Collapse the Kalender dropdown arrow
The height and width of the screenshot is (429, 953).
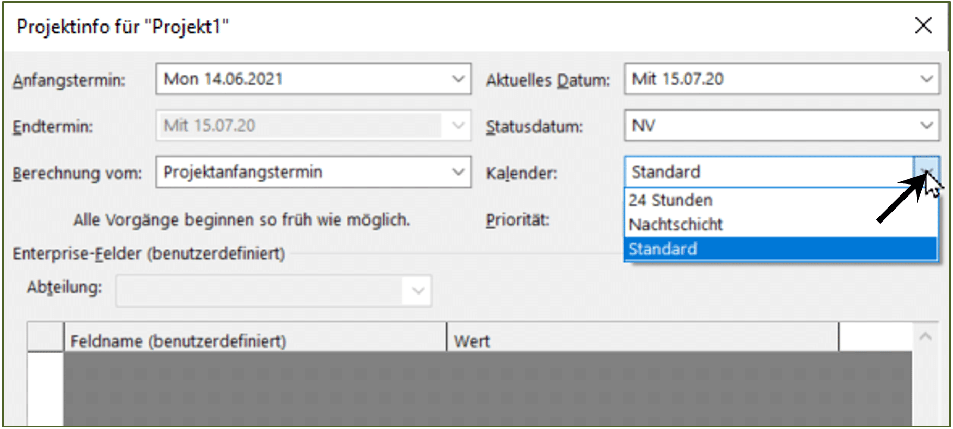pos(926,172)
